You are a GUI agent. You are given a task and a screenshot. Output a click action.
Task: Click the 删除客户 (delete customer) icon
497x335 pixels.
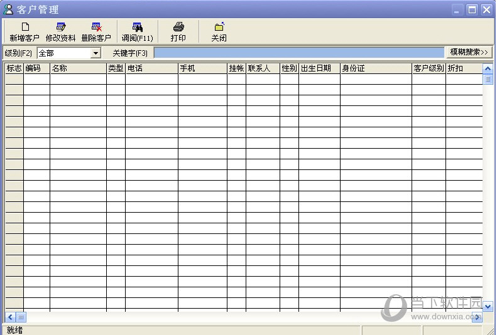pyautogui.click(x=96, y=27)
